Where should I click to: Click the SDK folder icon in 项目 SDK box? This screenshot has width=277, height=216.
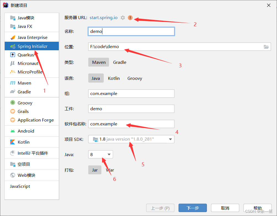[x=95, y=139]
